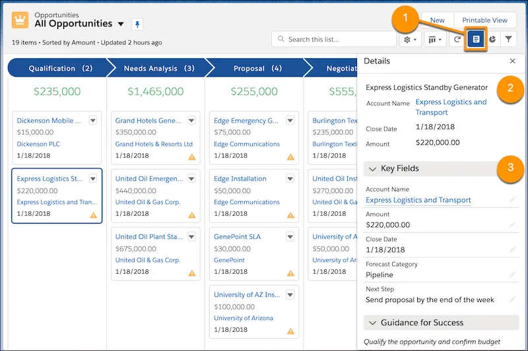This screenshot has height=351, width=528.
Task: Click the Opportunities crown icon
Action: coord(20,20)
